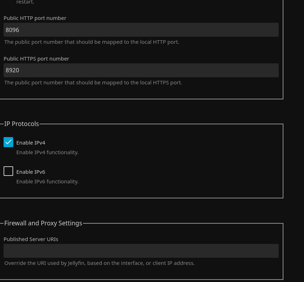
Task: Click the "Published Server URIs" label
Action: (31, 239)
